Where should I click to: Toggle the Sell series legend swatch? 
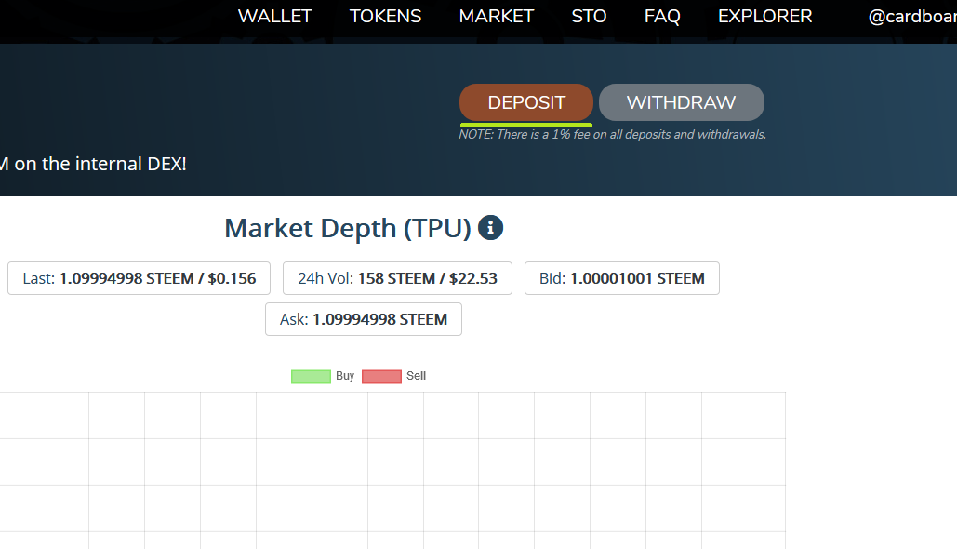point(381,377)
